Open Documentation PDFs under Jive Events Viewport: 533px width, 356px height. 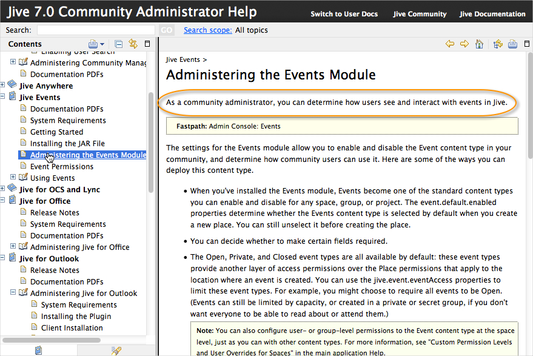pos(67,109)
